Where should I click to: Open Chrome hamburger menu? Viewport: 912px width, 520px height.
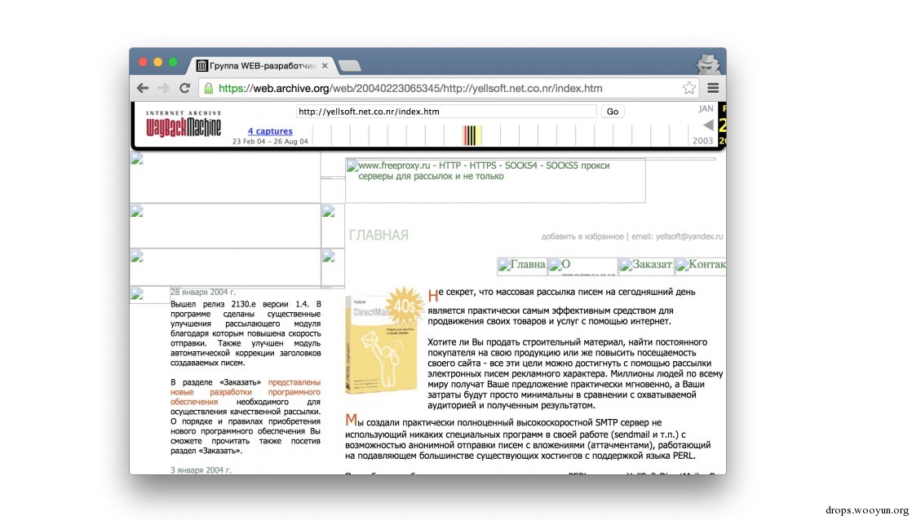coord(713,88)
